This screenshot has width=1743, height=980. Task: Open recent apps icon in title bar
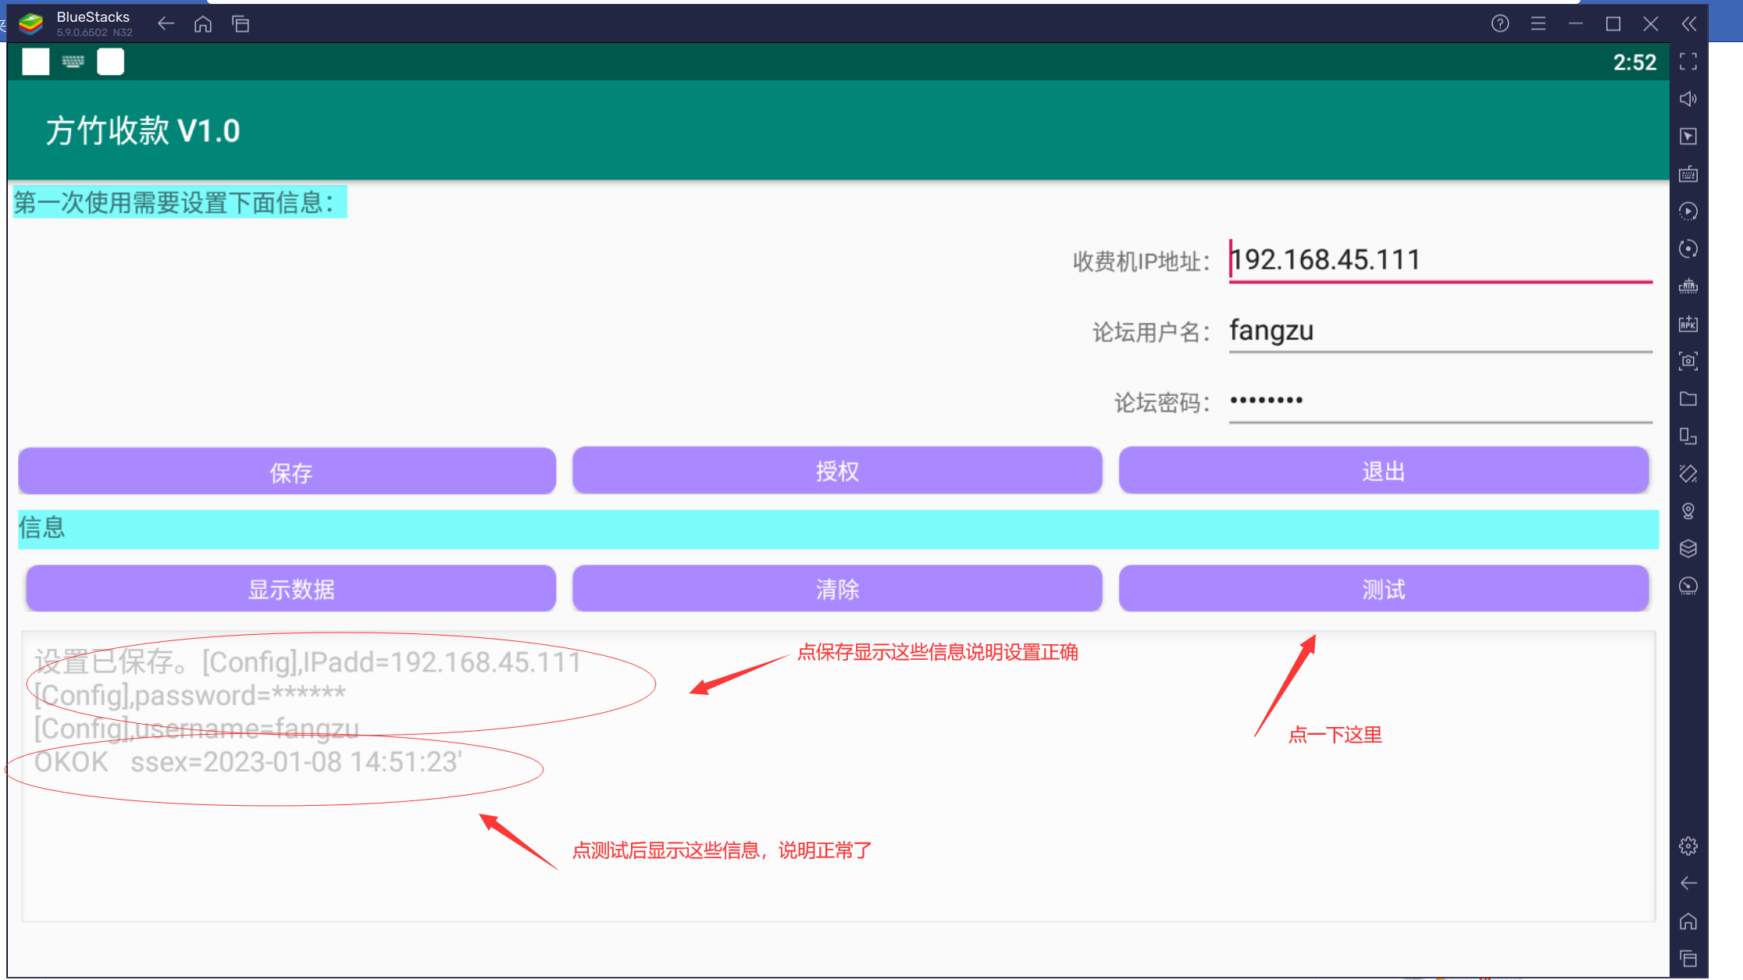[x=241, y=24]
